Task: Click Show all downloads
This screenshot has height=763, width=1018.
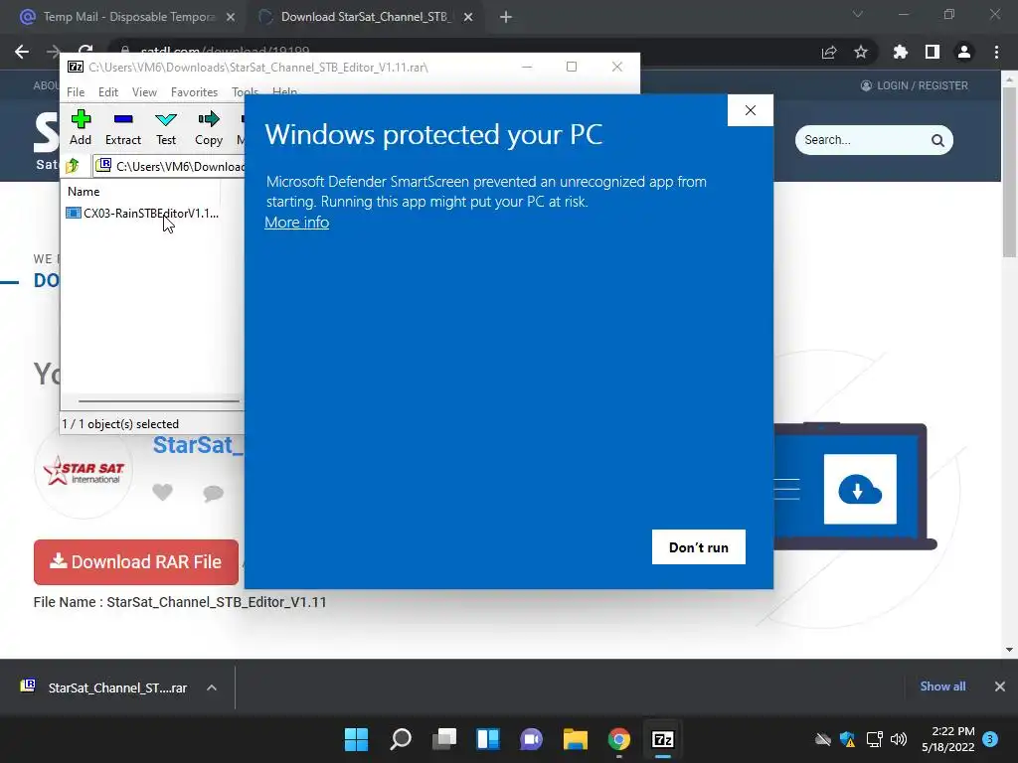Action: 942,687
